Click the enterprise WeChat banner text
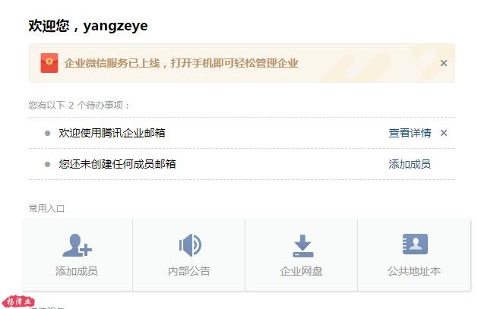Screen dimensions: 478x309 click(x=181, y=63)
